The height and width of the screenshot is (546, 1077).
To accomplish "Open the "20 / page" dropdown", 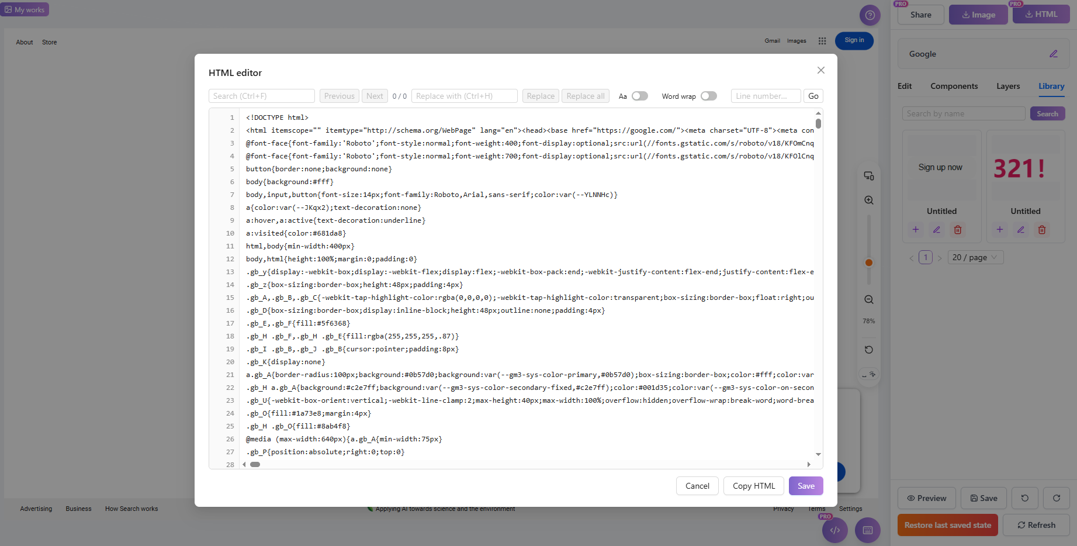I will (975, 257).
